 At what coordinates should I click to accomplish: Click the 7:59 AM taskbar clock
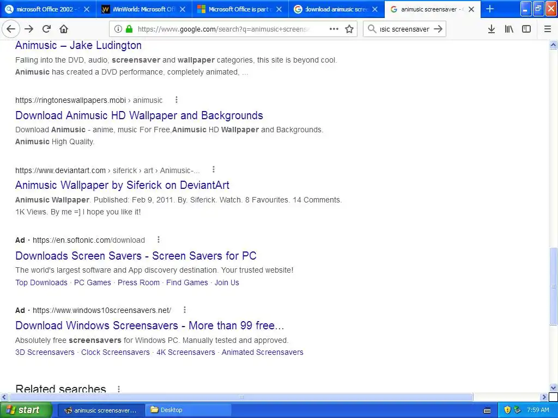point(538,410)
